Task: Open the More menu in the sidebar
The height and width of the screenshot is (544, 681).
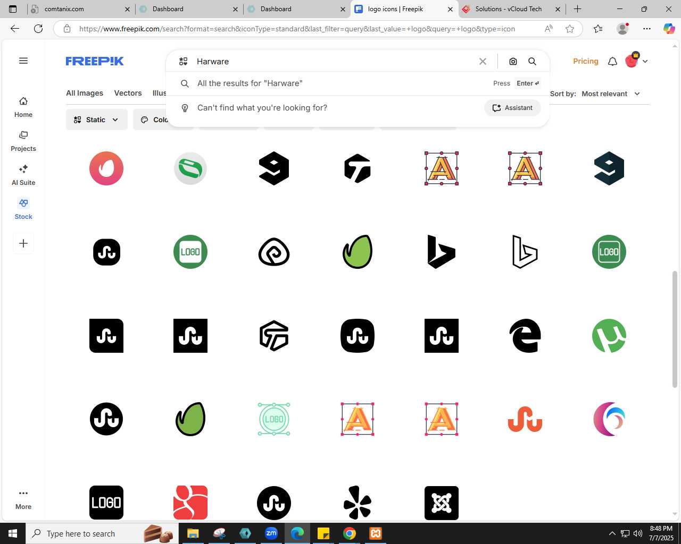Action: pyautogui.click(x=23, y=499)
